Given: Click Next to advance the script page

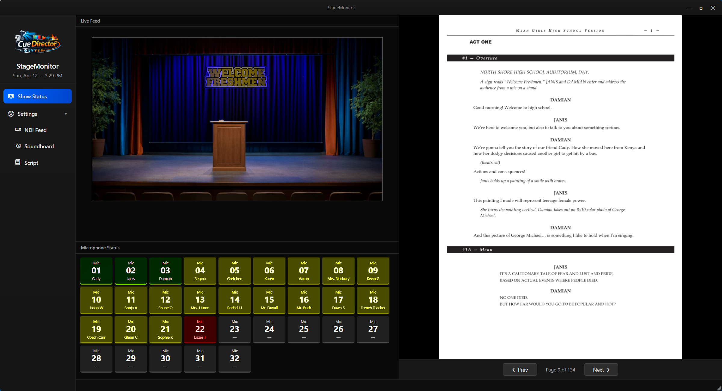Looking at the screenshot, I should [x=601, y=369].
